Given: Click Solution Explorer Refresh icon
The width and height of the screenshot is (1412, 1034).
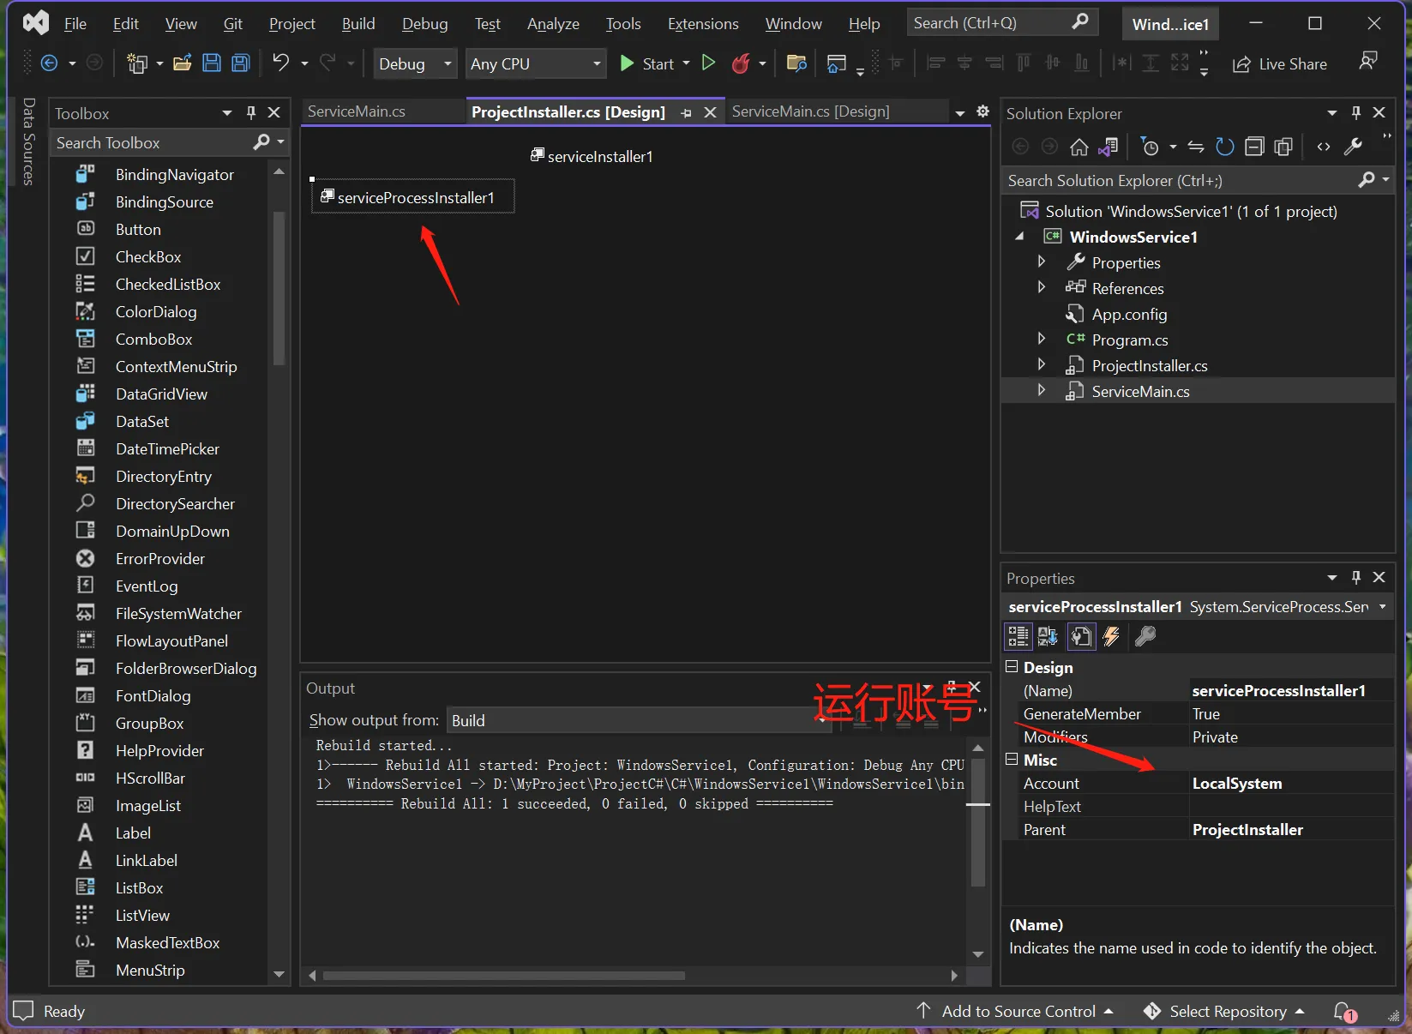Looking at the screenshot, I should 1225,147.
